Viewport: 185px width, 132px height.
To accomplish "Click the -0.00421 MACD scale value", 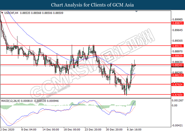I will point(177,125).
